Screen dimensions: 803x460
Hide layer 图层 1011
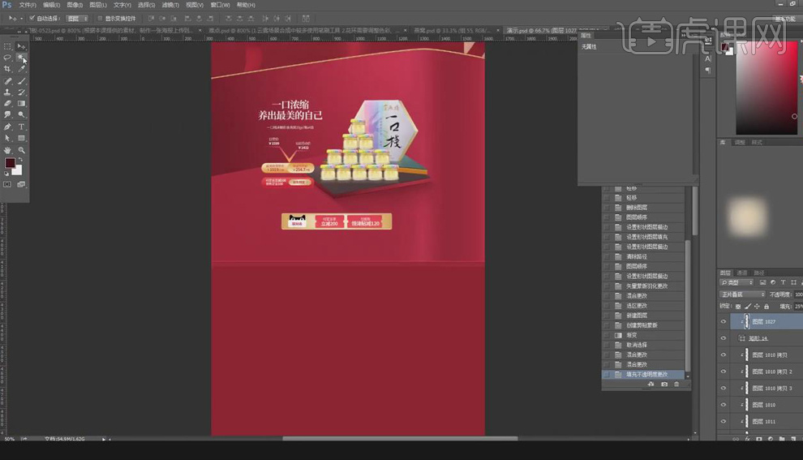tap(724, 422)
